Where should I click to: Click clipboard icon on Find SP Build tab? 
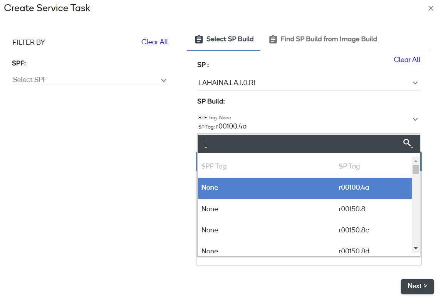coord(273,39)
